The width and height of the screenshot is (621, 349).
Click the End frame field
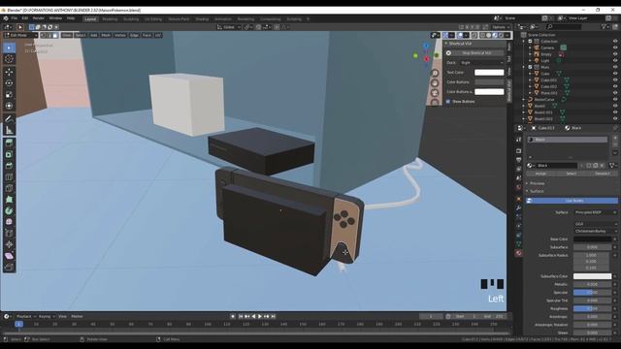[494, 317]
